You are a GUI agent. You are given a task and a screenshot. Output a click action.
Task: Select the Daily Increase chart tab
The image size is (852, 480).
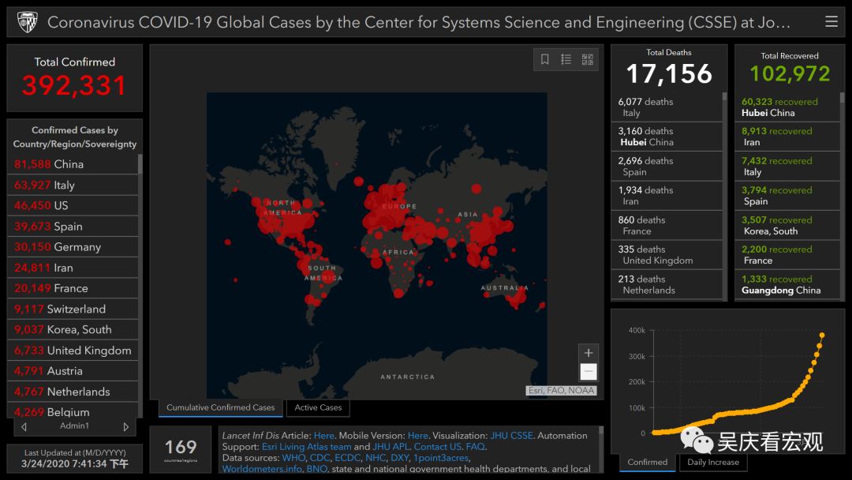point(713,462)
